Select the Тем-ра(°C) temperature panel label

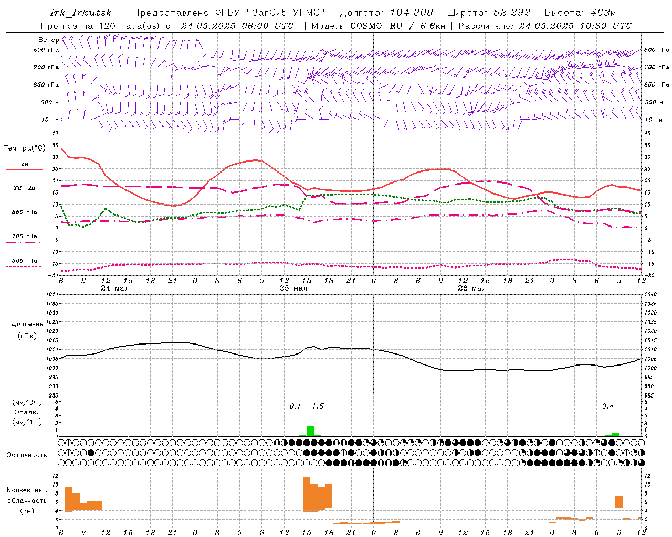[x=25, y=148]
